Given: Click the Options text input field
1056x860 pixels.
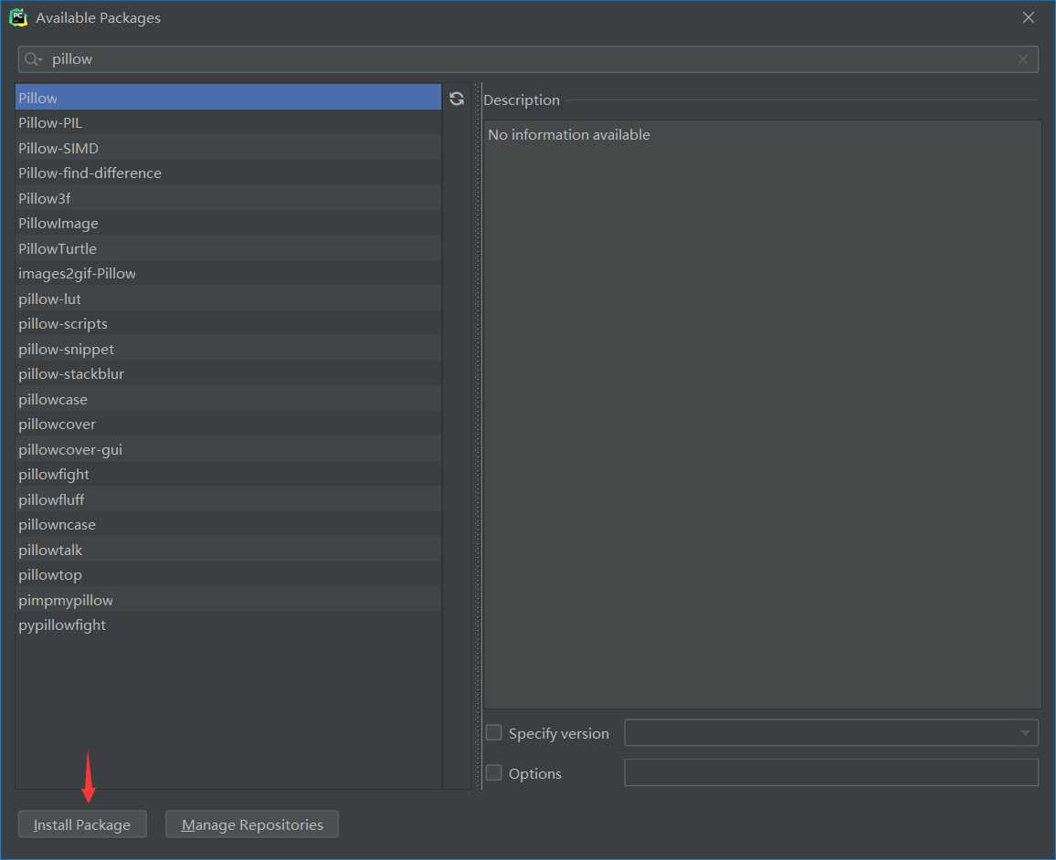Looking at the screenshot, I should tap(830, 772).
